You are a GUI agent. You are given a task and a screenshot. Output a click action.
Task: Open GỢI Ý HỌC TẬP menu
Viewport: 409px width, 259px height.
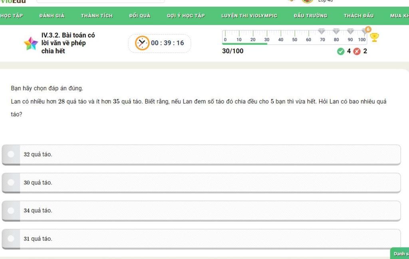click(x=186, y=16)
